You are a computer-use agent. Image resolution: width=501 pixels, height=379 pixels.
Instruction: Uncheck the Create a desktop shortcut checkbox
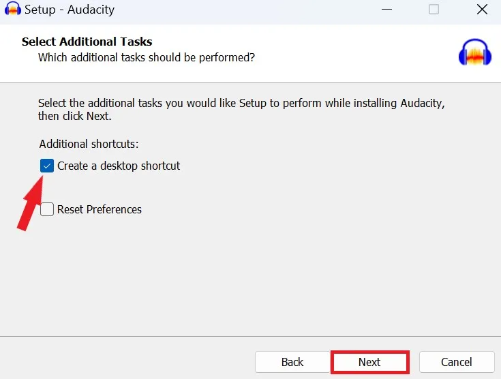[x=47, y=166]
